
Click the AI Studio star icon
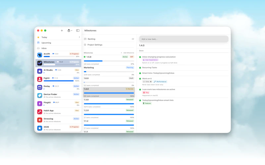pyautogui.click(x=40, y=71)
